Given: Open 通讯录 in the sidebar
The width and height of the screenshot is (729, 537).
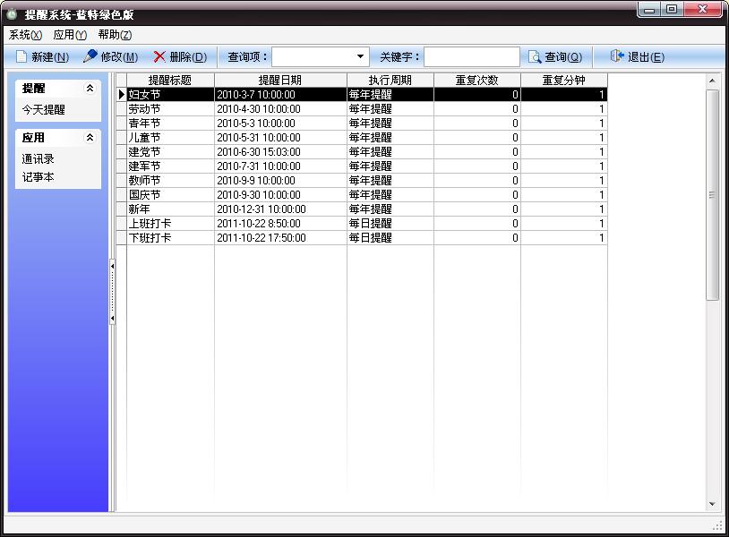Looking at the screenshot, I should [39, 159].
